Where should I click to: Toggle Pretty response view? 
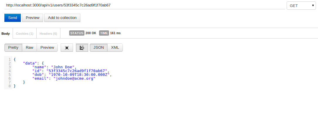(13, 48)
